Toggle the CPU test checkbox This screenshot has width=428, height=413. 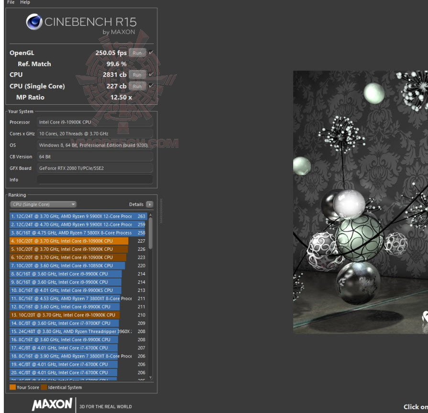(151, 74)
